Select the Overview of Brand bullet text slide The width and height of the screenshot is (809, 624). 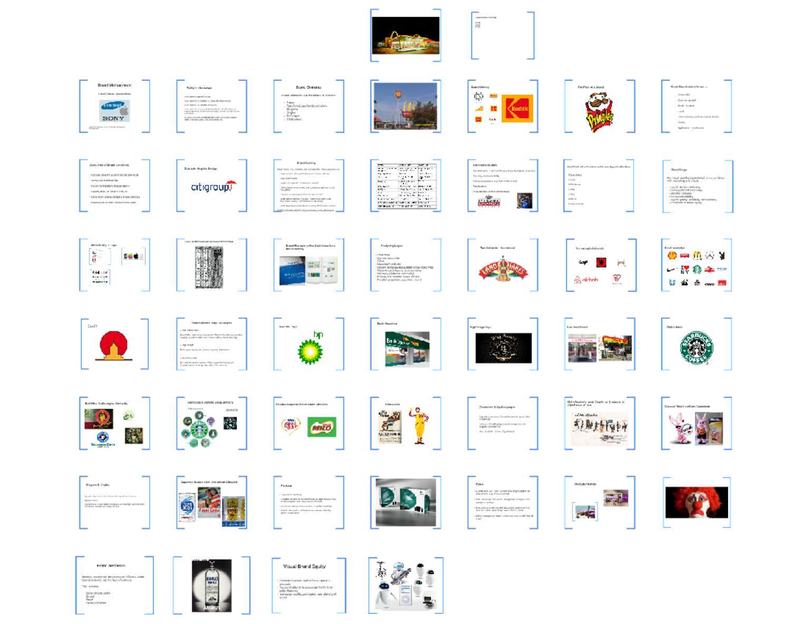114,186
